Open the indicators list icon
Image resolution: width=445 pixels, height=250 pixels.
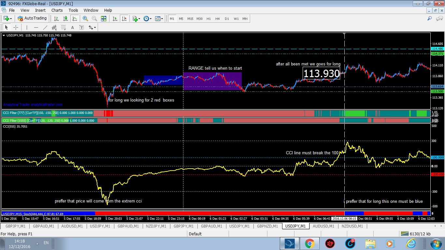point(135,19)
